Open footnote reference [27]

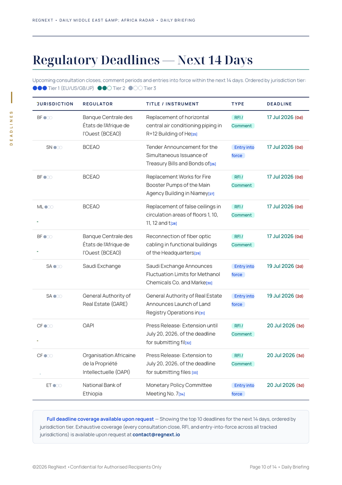click(211, 194)
